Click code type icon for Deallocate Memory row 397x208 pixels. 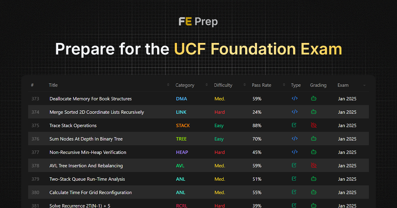click(294, 98)
